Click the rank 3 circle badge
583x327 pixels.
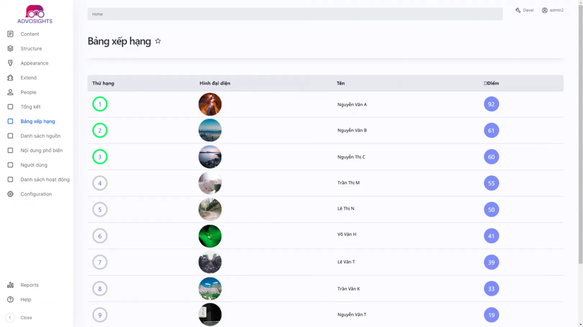[100, 157]
